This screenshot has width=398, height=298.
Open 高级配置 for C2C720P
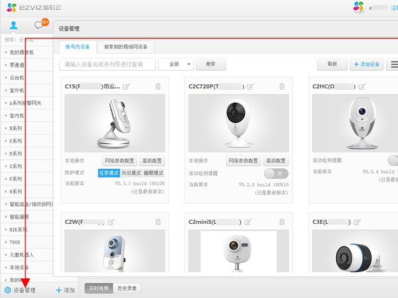point(276,161)
